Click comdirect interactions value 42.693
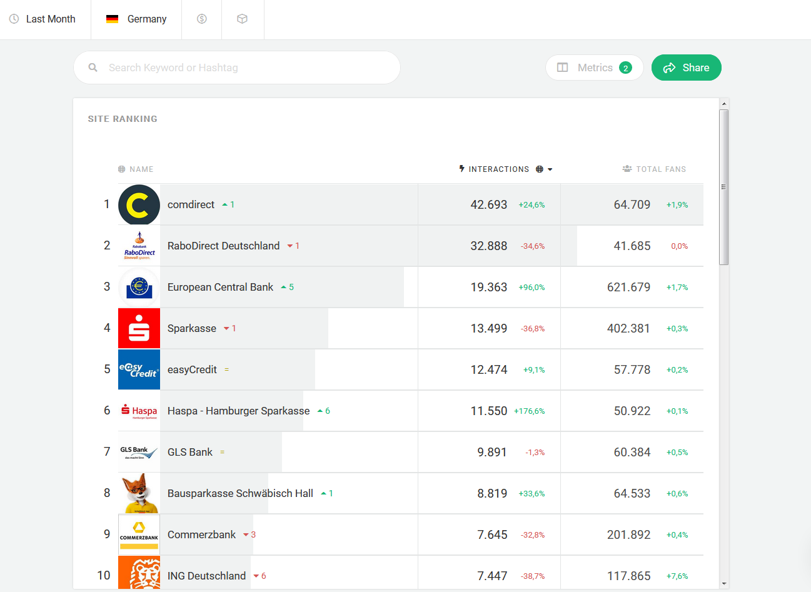Screen dimensions: 811x592 point(488,204)
